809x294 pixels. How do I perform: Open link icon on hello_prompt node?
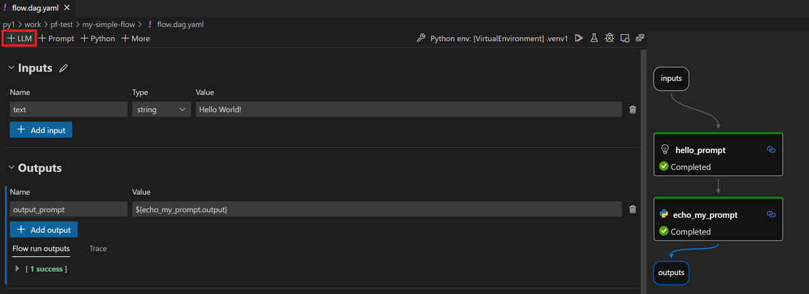771,150
